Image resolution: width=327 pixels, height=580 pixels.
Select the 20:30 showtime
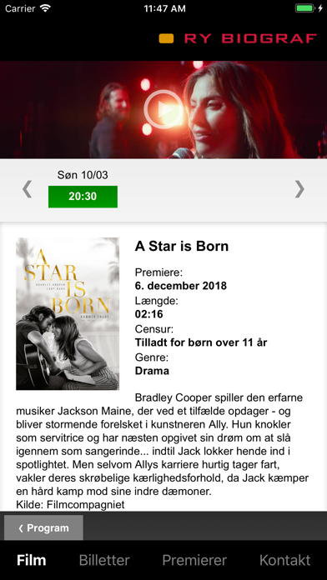(x=83, y=197)
